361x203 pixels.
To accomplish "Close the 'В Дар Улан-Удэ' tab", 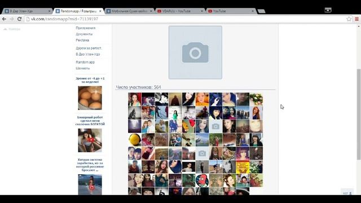I will click(49, 11).
